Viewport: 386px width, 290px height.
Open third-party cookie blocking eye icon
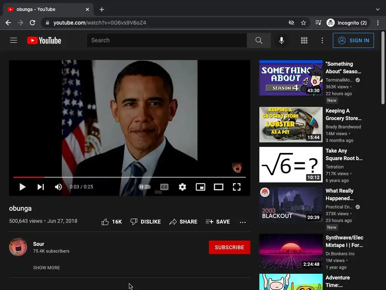[x=291, y=23]
